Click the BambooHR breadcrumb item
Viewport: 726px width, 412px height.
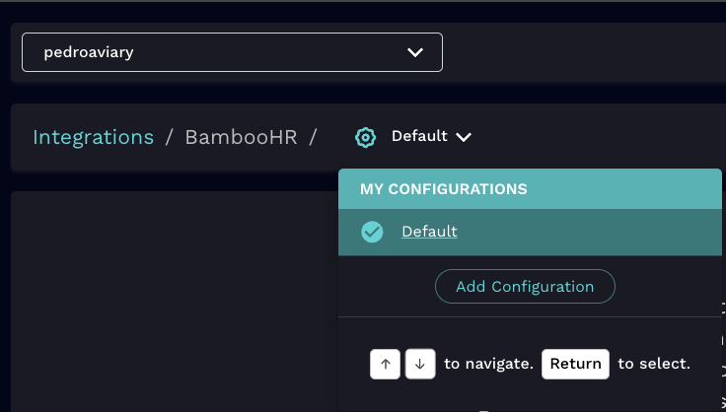(241, 137)
